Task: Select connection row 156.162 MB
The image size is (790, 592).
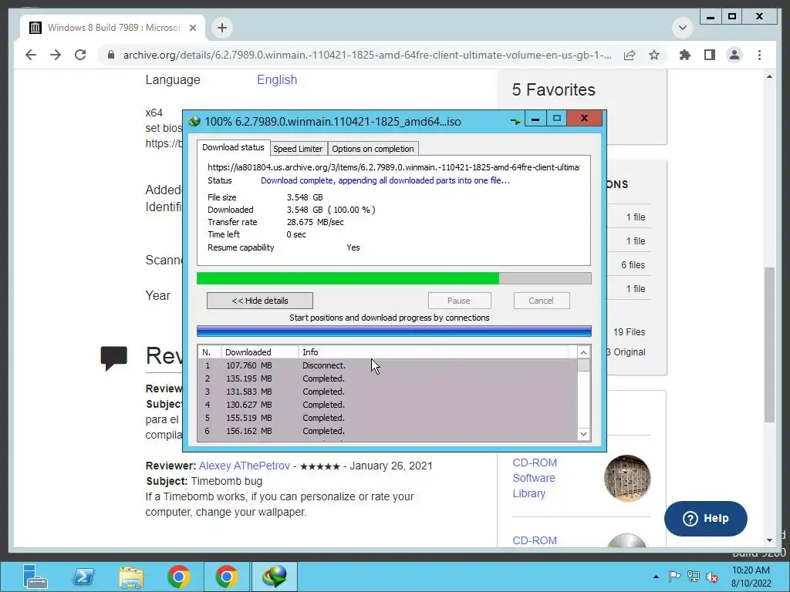Action: point(388,431)
